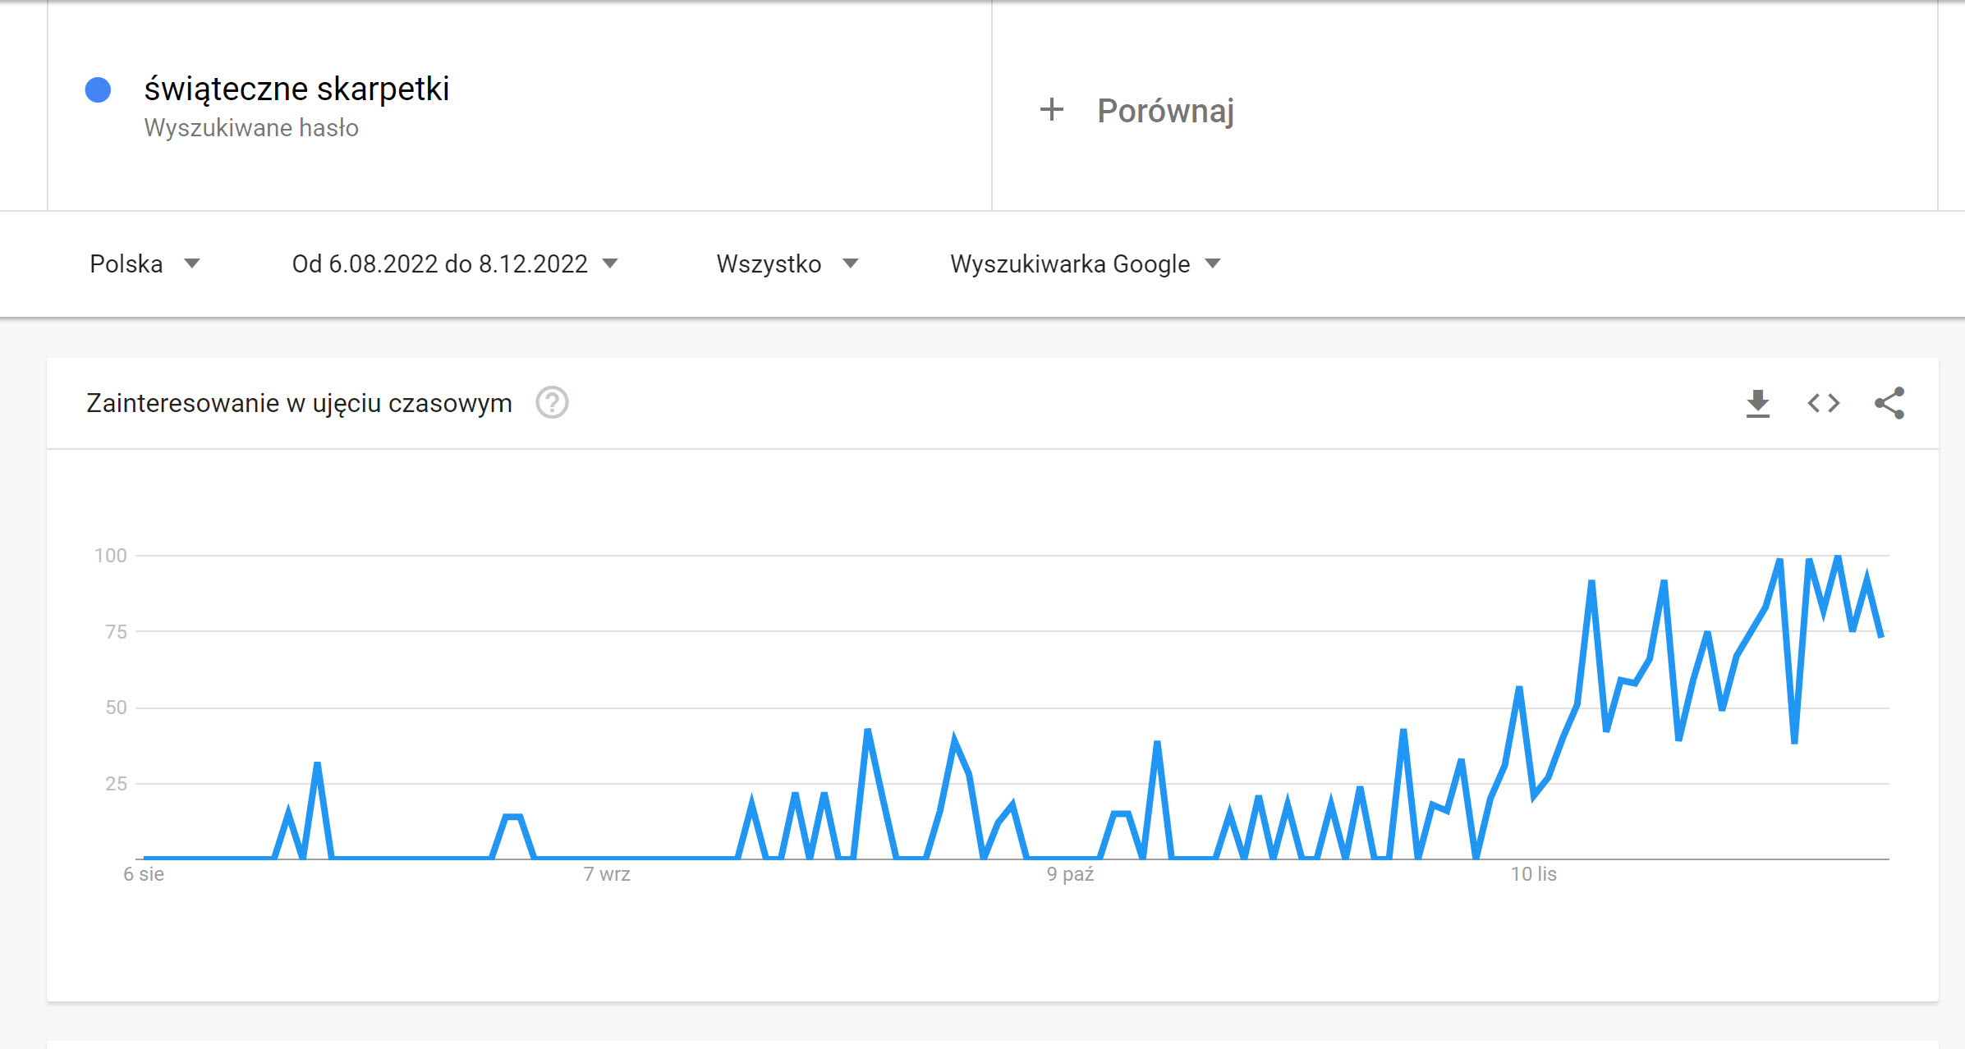The width and height of the screenshot is (1965, 1049).
Task: Expand the Polska region dropdown
Action: pos(145,263)
